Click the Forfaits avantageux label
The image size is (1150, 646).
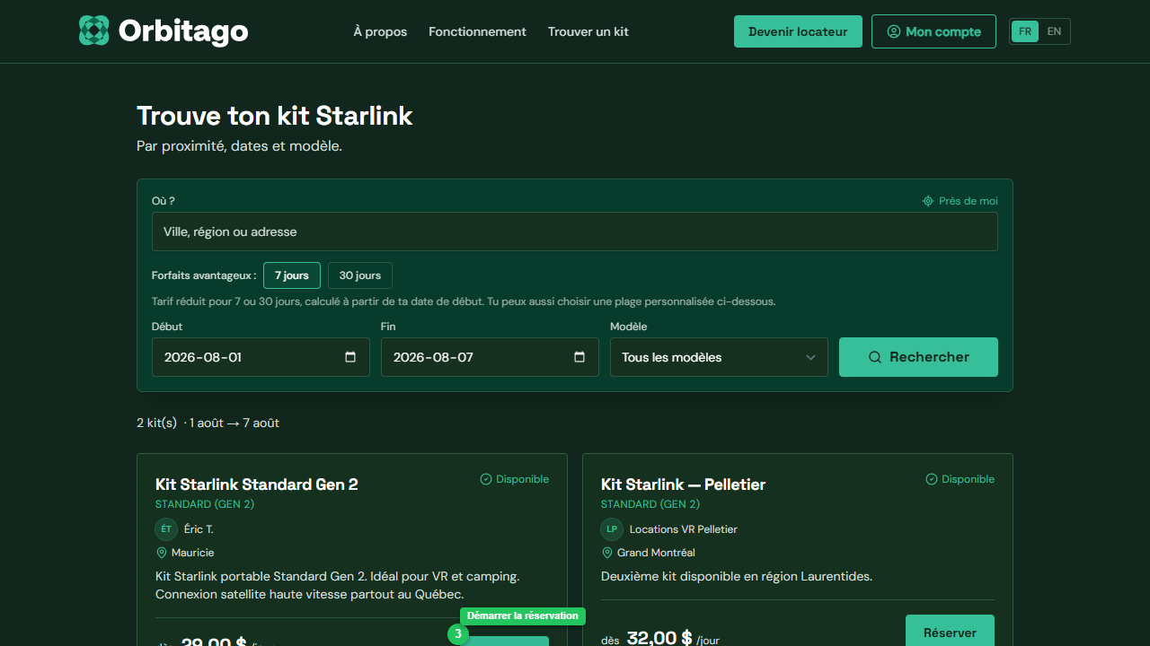click(204, 275)
